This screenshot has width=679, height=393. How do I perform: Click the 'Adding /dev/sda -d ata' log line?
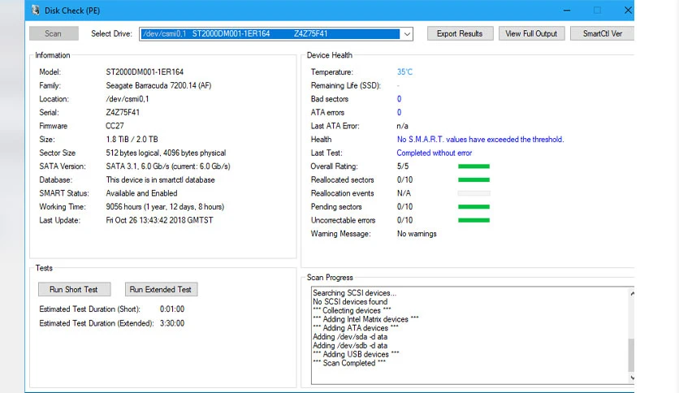click(x=350, y=337)
